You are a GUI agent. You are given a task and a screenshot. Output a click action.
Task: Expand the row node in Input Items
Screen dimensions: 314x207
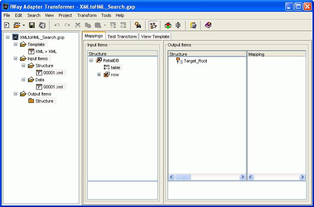click(99, 75)
